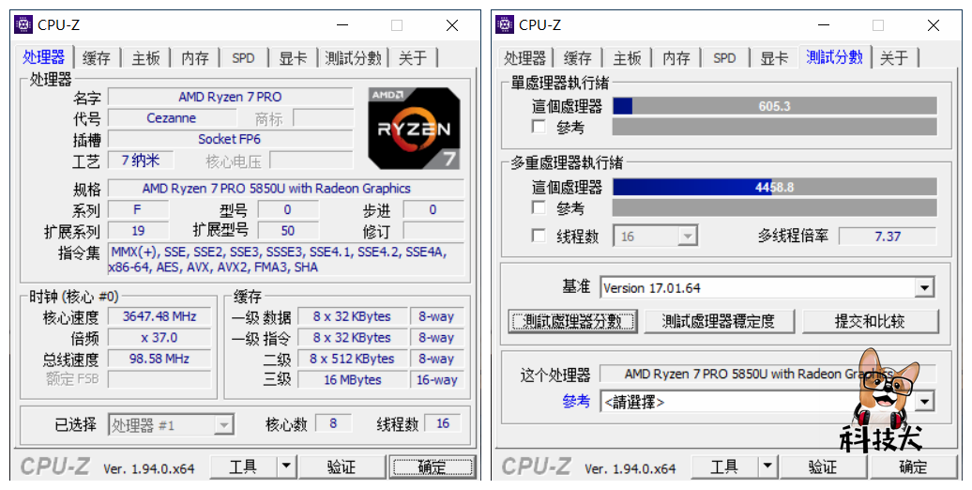Viewport: 972px width, 490px height.
Task: Click the 三级 cache value 16 MBytes
Action: pos(352,379)
